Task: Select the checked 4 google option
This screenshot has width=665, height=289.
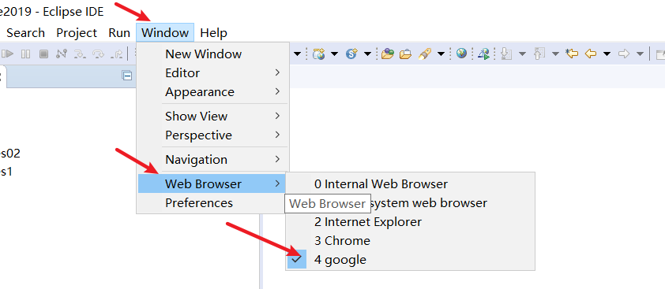Action: [x=410, y=259]
